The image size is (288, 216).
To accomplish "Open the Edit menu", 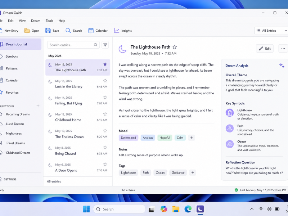I will pos(11,21).
